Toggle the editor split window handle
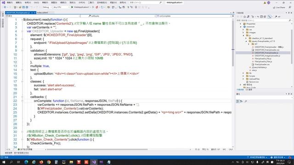The height and width of the screenshot is (165, 294). coord(233,16)
